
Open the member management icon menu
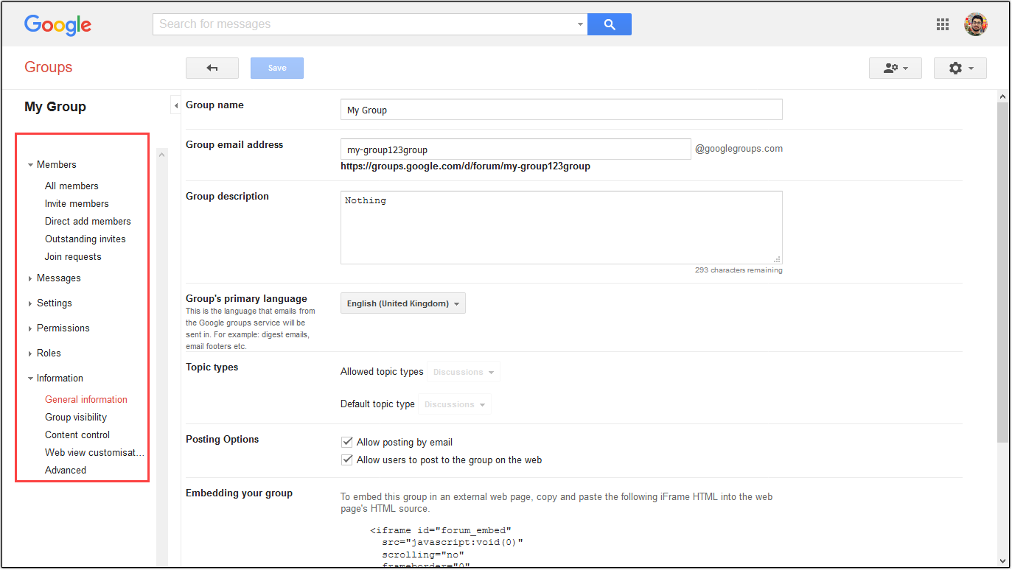coord(895,67)
